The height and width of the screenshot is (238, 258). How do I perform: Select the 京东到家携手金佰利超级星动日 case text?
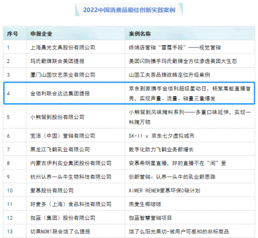190,93
